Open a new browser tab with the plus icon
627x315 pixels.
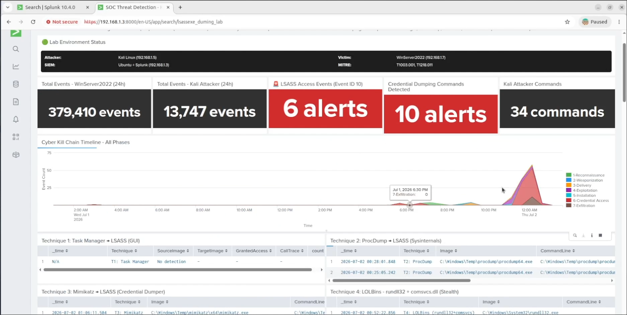pyautogui.click(x=180, y=7)
